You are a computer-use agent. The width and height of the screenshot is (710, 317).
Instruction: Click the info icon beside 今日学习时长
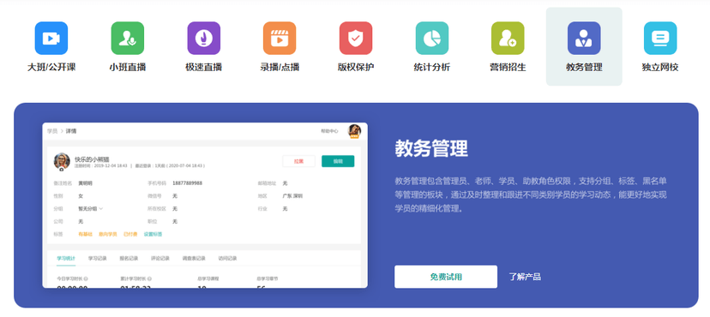pyautogui.click(x=86, y=279)
